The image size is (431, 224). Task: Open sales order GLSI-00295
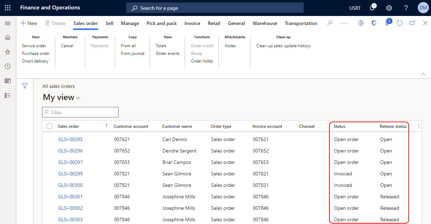[70, 139]
